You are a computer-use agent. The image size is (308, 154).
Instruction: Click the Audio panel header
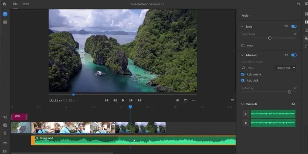pyautogui.click(x=245, y=15)
